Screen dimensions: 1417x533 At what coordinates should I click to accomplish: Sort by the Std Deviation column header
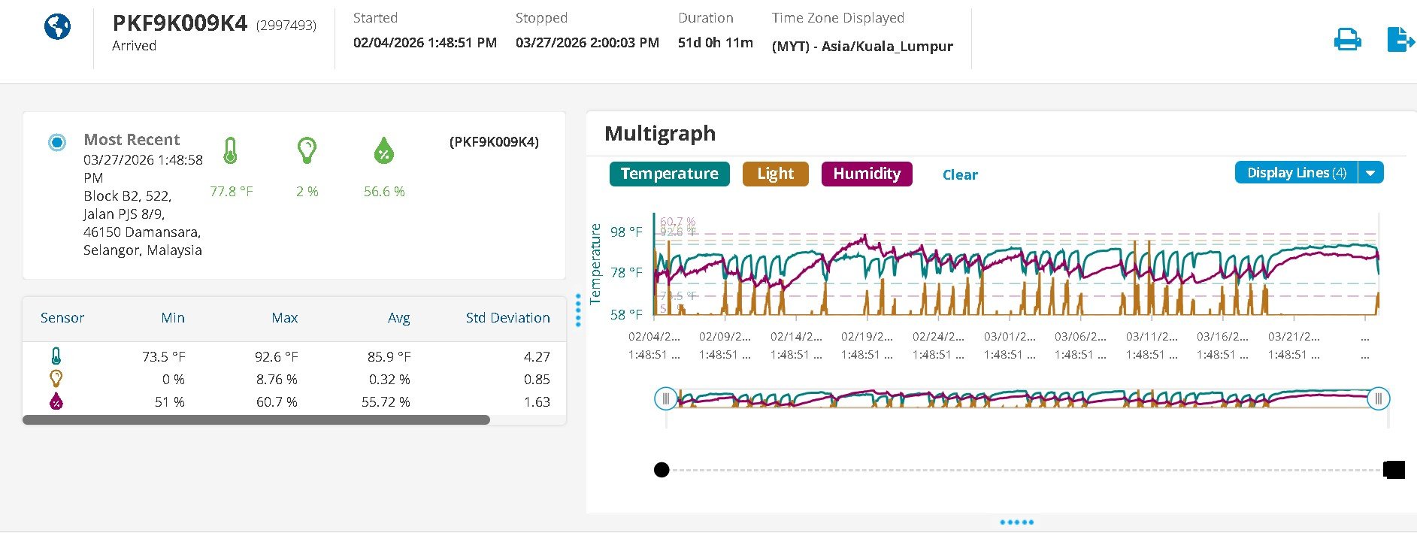507,318
